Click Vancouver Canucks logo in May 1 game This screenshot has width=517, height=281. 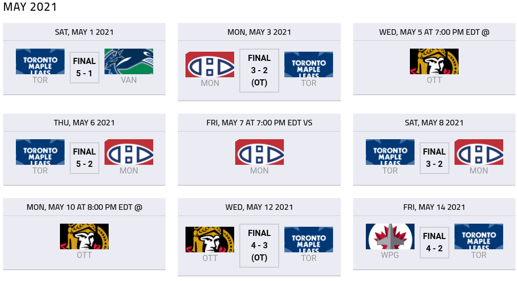click(x=129, y=61)
